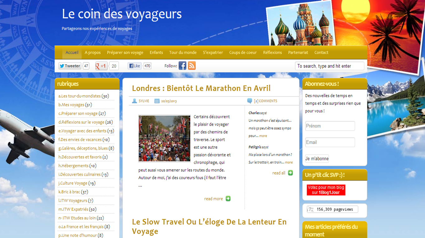The image size is (425, 238).
Task: Click the Tweeter count bubble 47
Action: (x=86, y=66)
